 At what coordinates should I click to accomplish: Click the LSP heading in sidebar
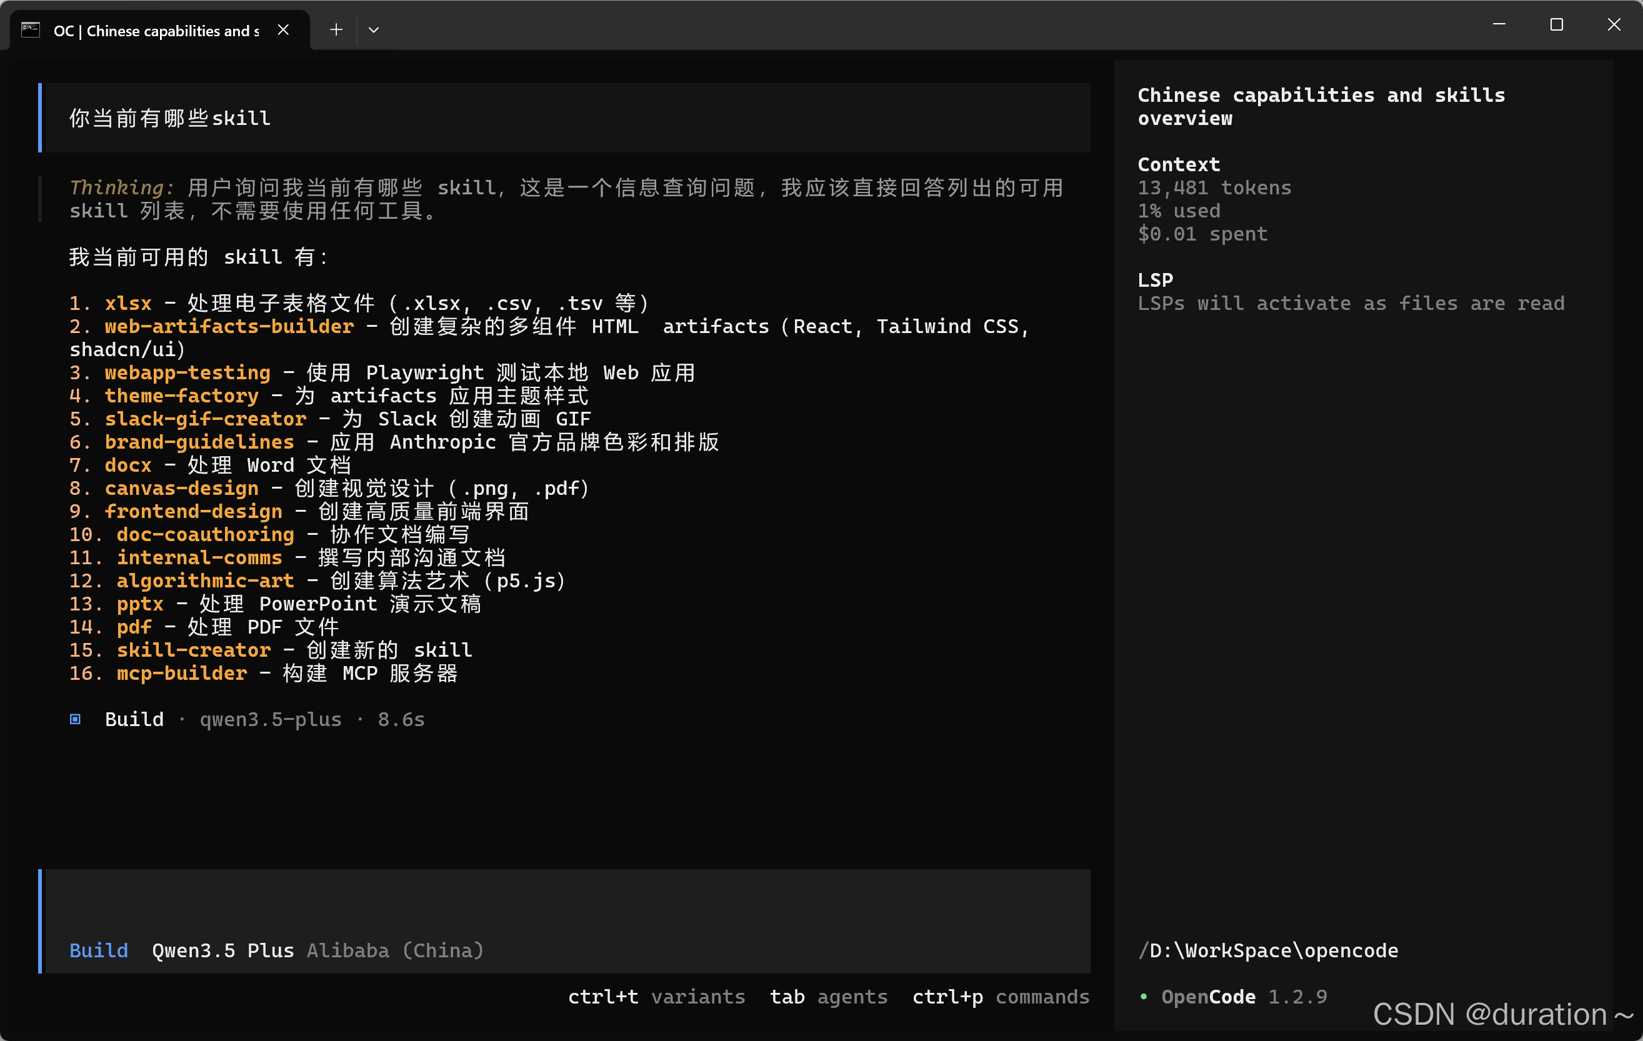(1154, 280)
